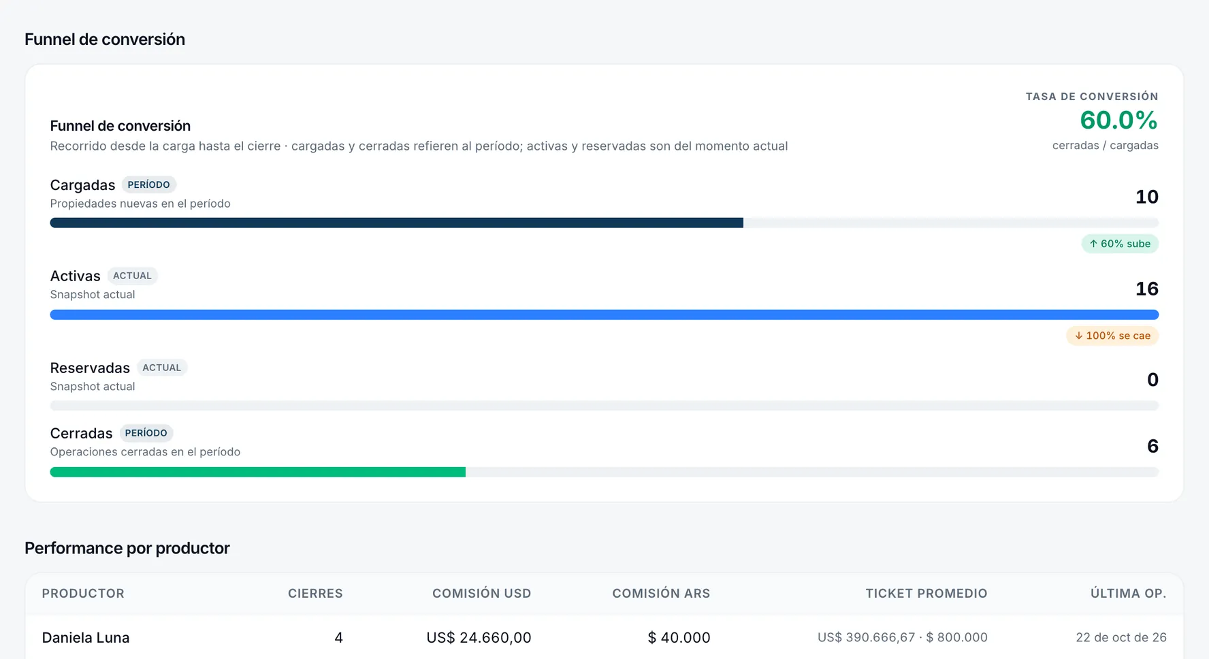This screenshot has height=659, width=1209.
Task: Click the TASA DE CONVERSIÓN label
Action: click(1092, 97)
